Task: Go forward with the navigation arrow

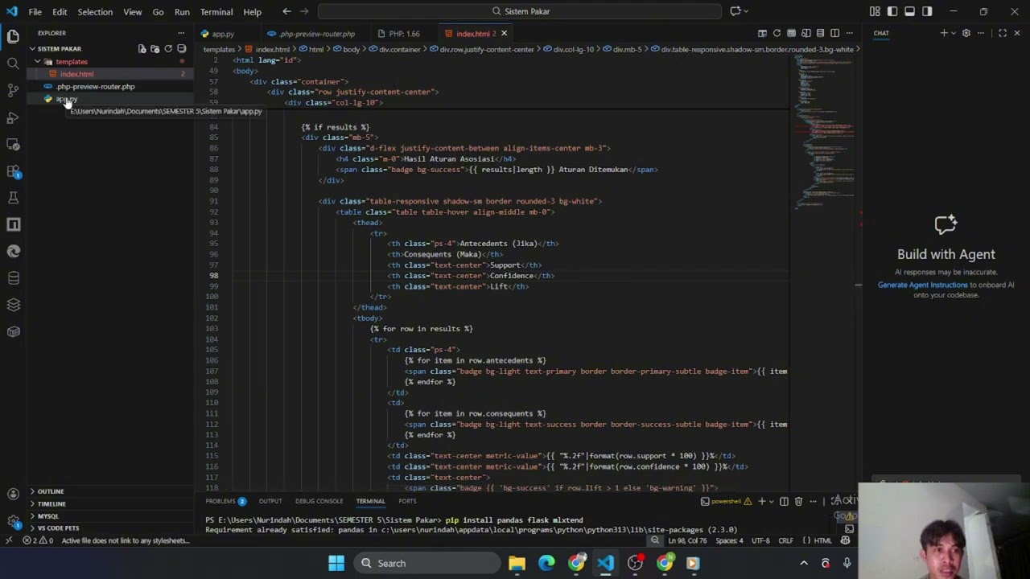Action: pos(306,11)
